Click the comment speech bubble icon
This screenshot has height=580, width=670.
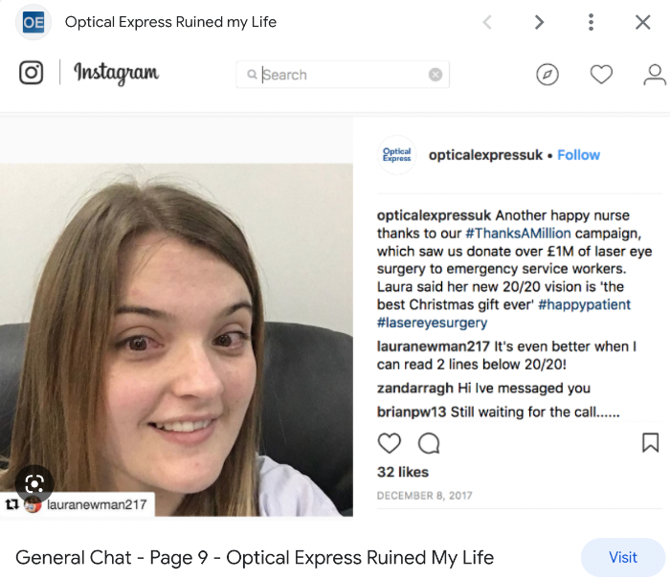click(429, 443)
